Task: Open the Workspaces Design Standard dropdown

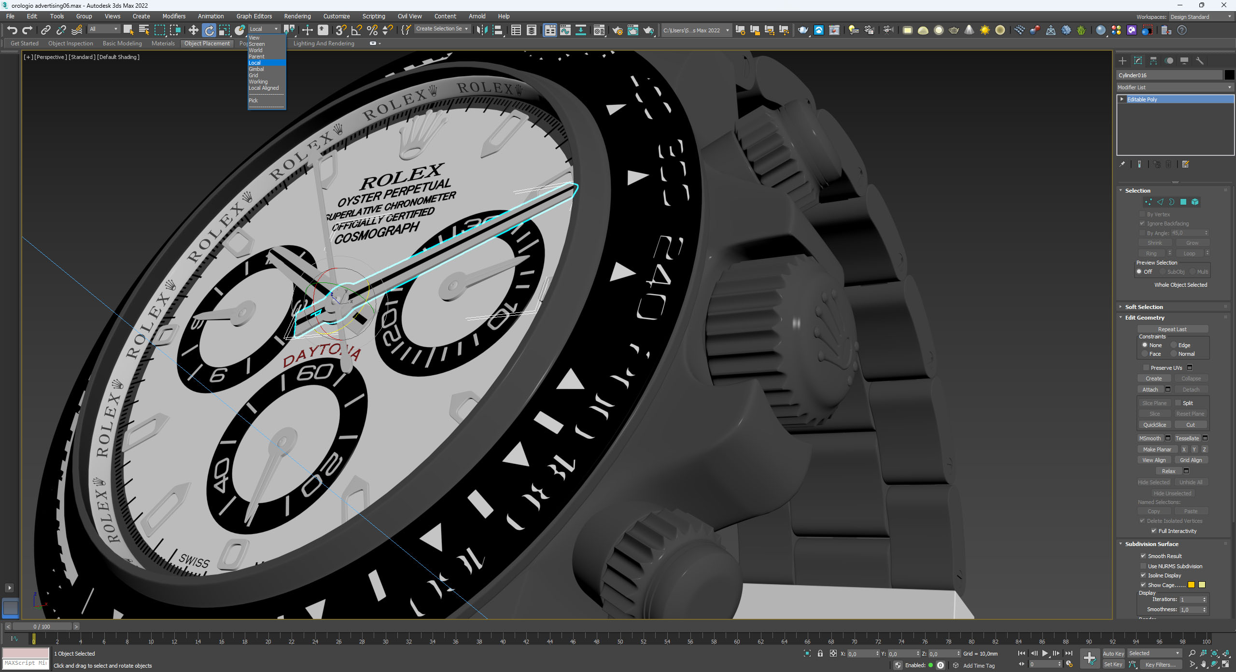Action: tap(1201, 17)
